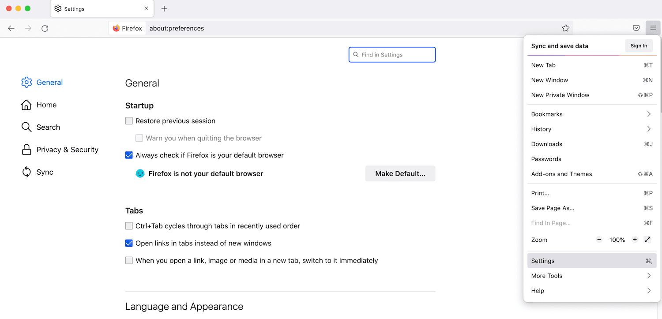The height and width of the screenshot is (319, 662).
Task: Expand the More Tools submenu
Action: [591, 276]
